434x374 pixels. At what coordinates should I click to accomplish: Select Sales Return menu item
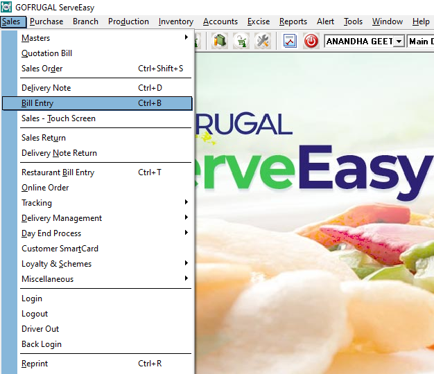96,138
